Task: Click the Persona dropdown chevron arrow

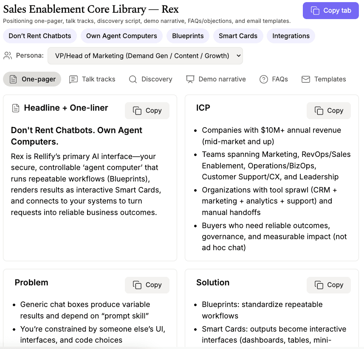Action: (238, 56)
